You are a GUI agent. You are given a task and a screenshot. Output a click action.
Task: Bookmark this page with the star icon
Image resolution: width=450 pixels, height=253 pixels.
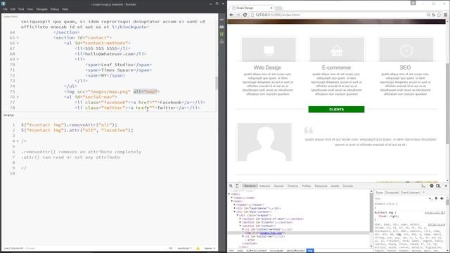pyautogui.click(x=439, y=15)
